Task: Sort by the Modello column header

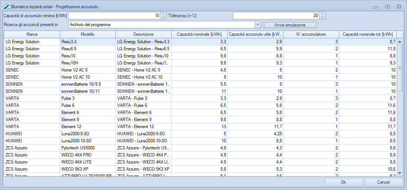Action: click(88, 34)
